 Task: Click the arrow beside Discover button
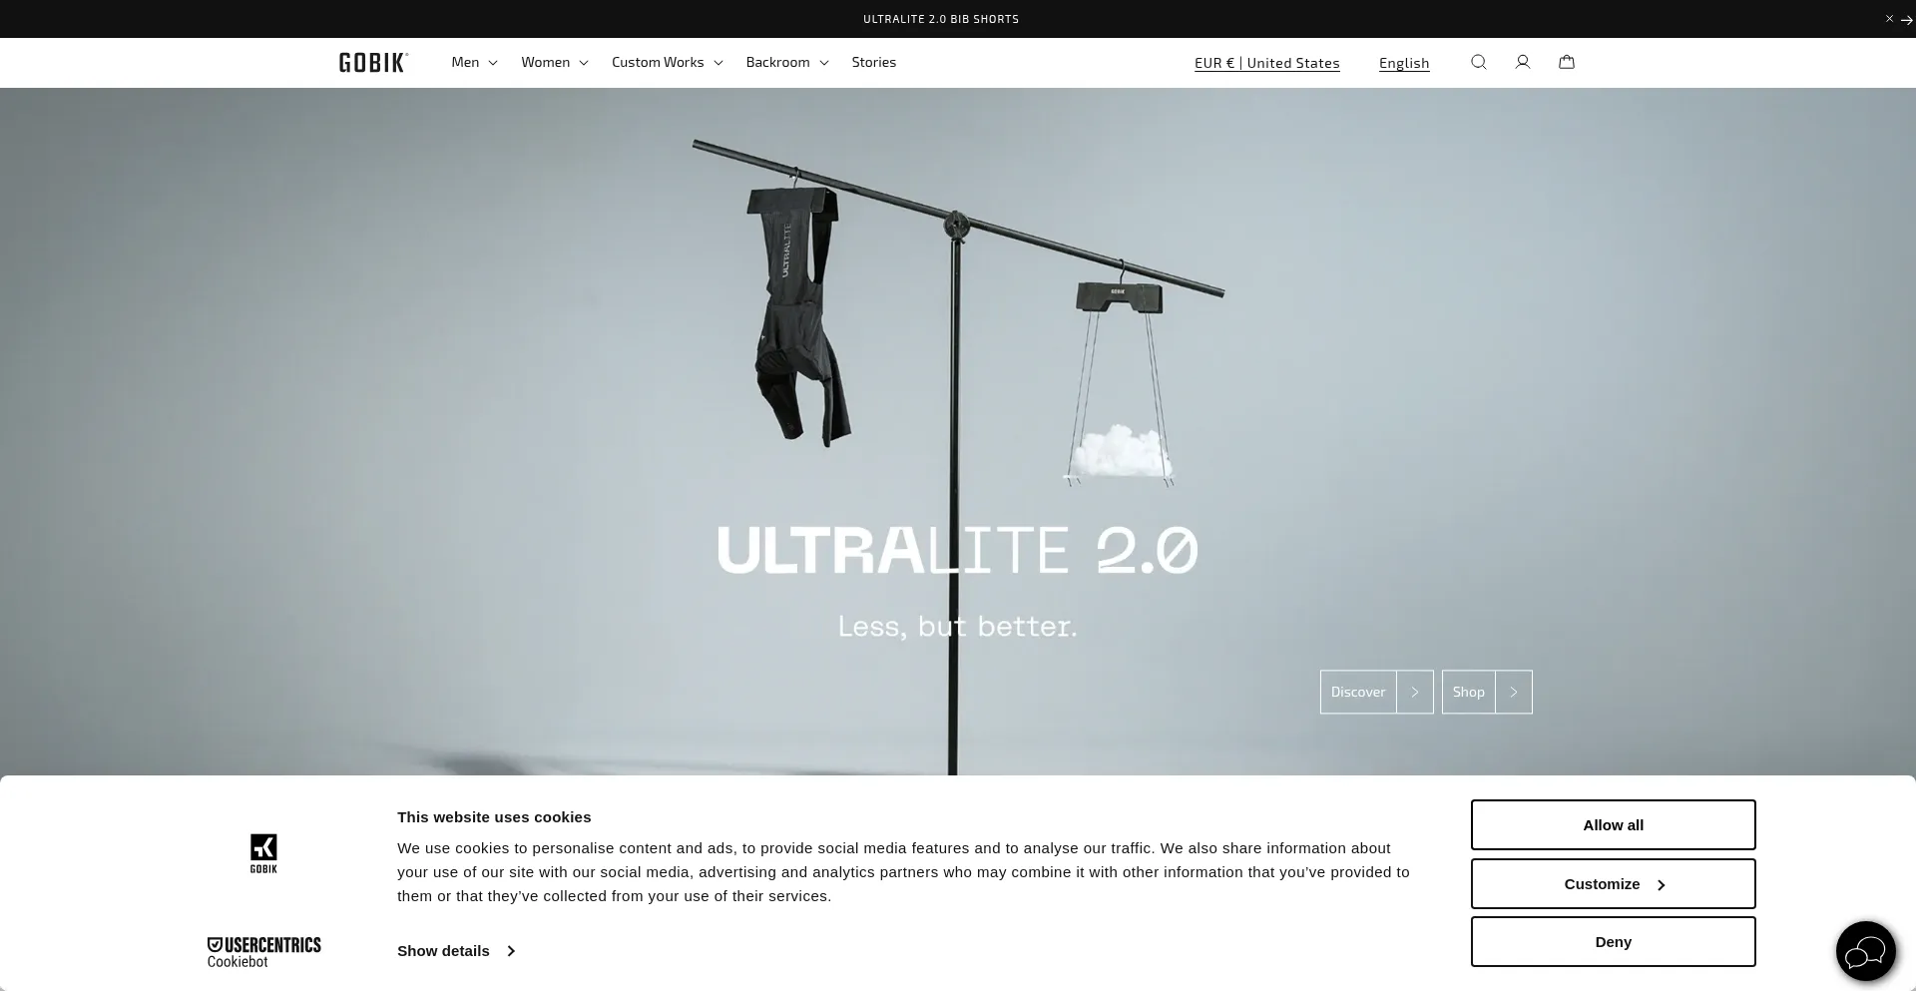pos(1415,692)
